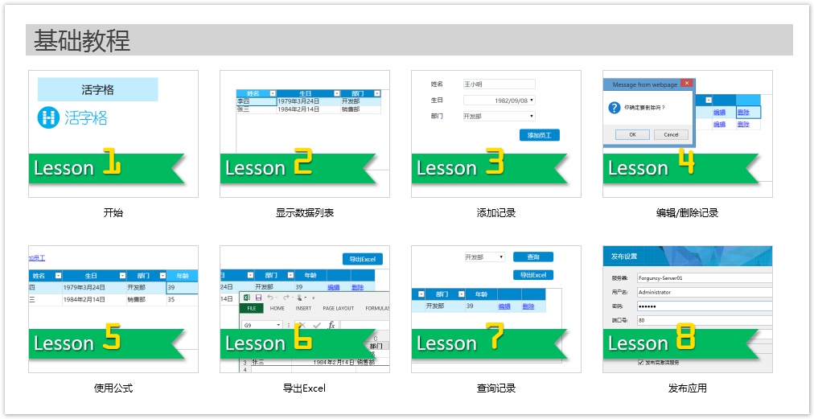Select the HOME tab in the Excel ribbon preview
The height and width of the screenshot is (419, 814).
point(277,308)
